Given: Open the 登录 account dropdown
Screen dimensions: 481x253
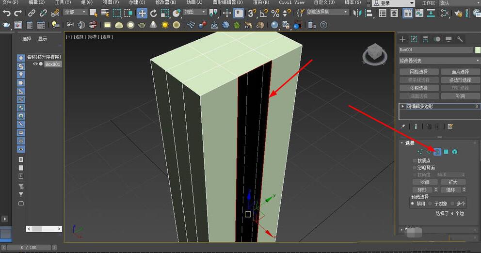Looking at the screenshot, I should pos(393,3).
